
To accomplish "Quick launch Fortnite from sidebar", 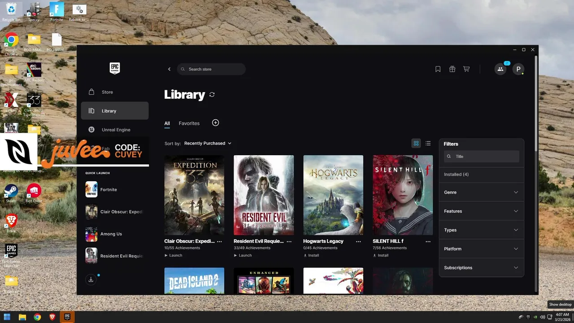I will pyautogui.click(x=115, y=190).
